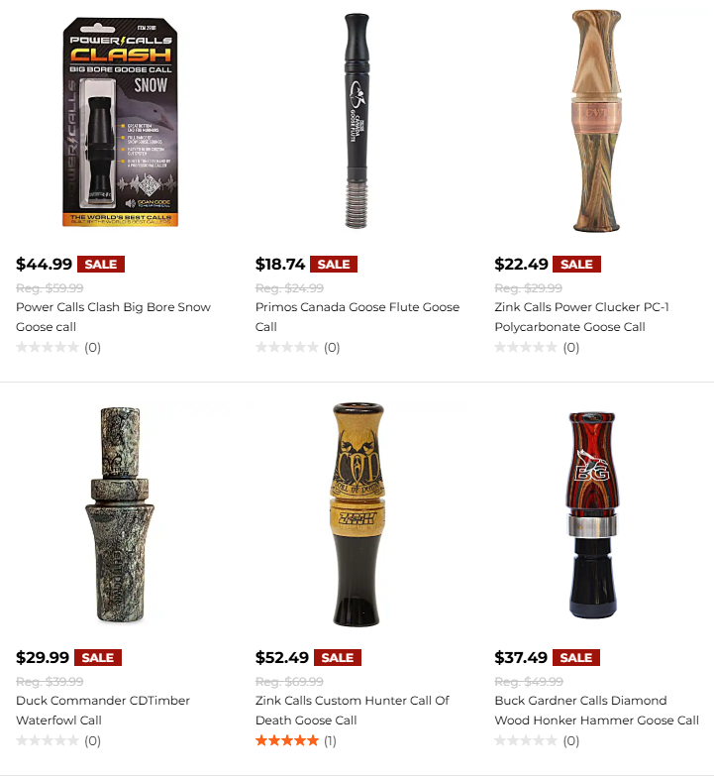Viewport: 714px width, 776px height.
Task: Open Zink Custom Hunter Call Of Death link
Action: tap(353, 711)
